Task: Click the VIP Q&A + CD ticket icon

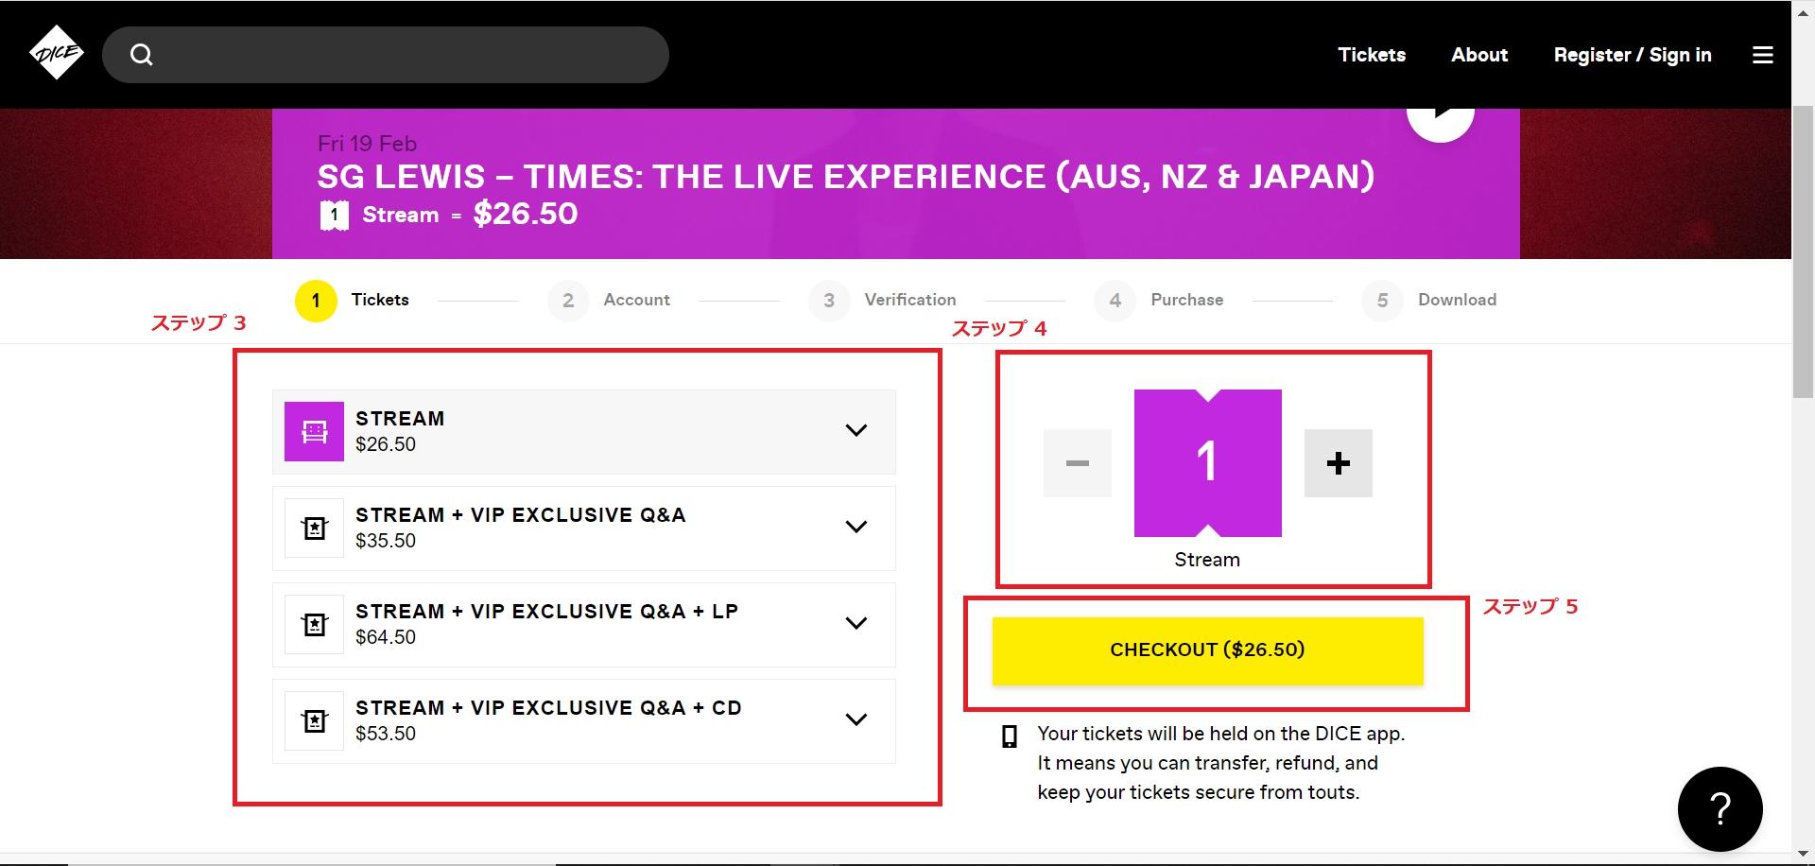Action: (314, 721)
